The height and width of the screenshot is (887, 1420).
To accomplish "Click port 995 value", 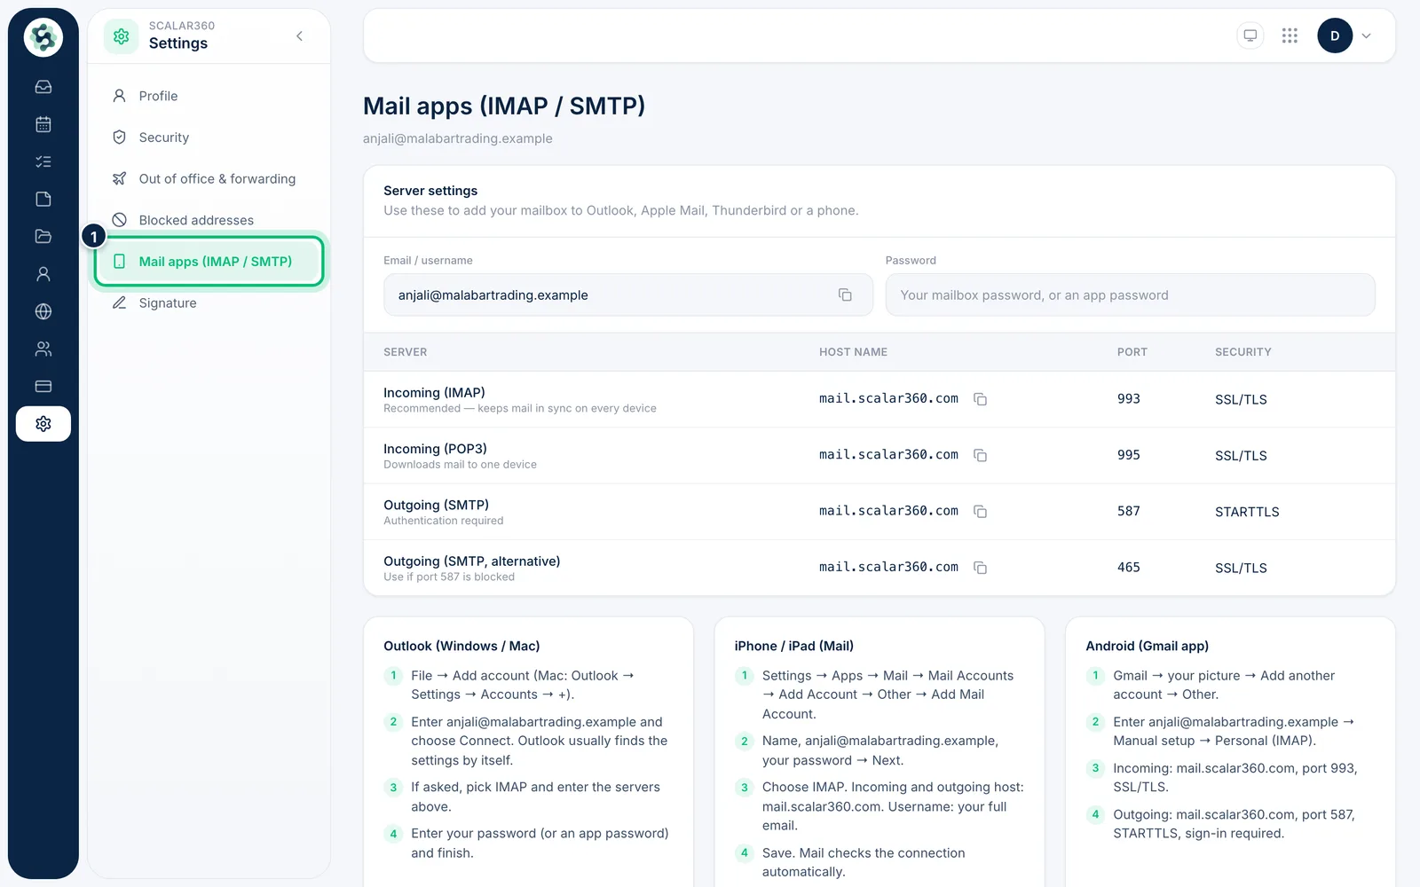I will tap(1128, 455).
